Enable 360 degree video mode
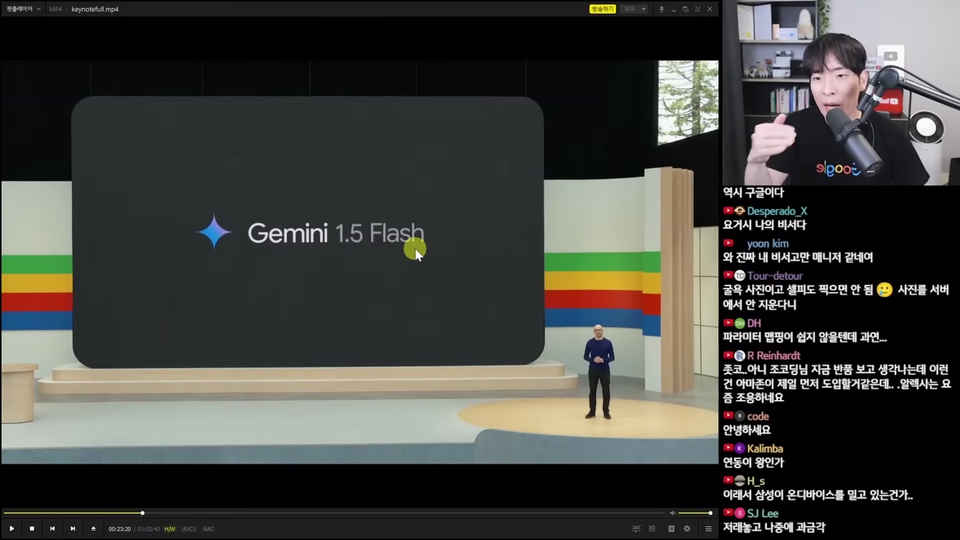The width and height of the screenshot is (960, 540). click(636, 529)
